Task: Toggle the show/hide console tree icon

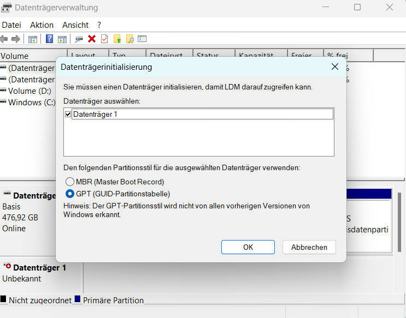Action: [x=33, y=39]
